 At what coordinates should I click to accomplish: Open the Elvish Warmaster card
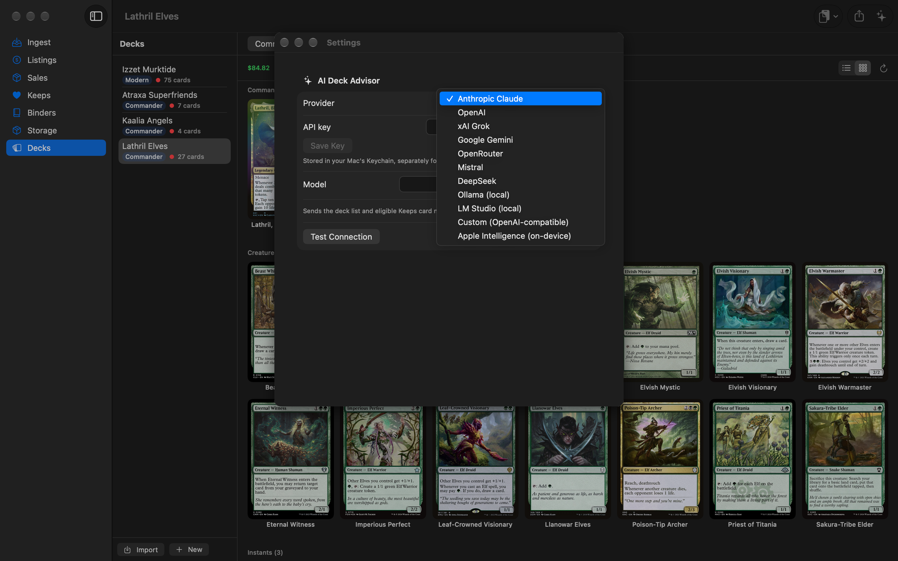pos(845,322)
